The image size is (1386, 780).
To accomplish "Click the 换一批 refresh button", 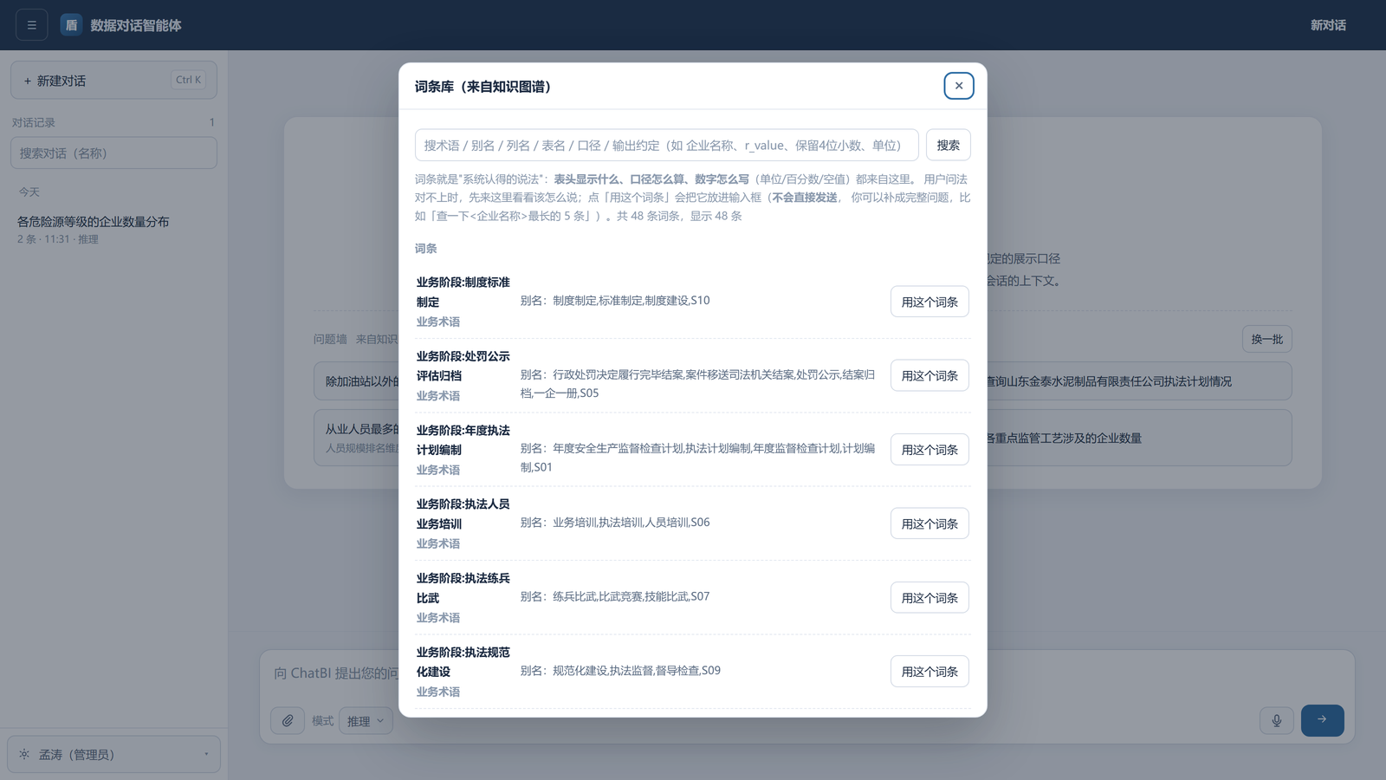I will point(1266,339).
